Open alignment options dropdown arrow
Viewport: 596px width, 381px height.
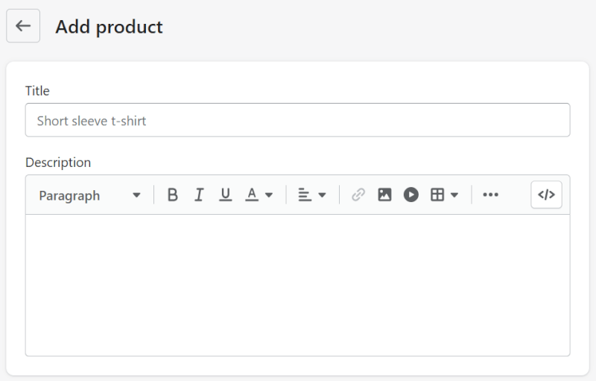click(x=322, y=195)
